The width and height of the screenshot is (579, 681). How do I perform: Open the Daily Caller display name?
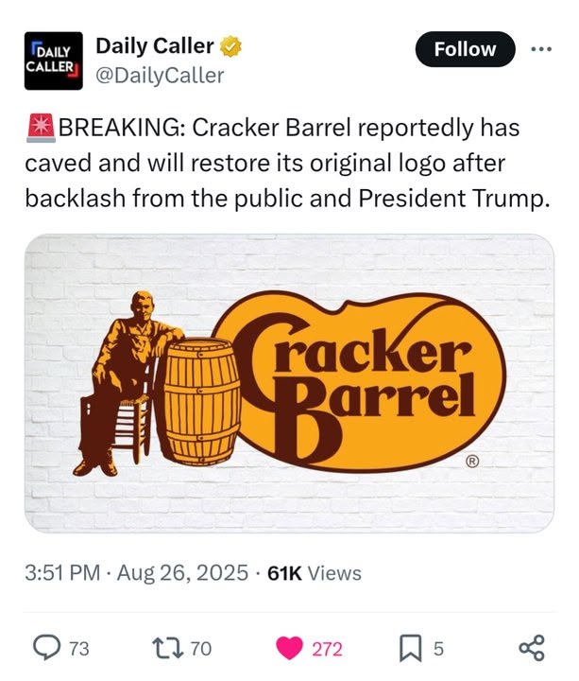click(x=154, y=46)
